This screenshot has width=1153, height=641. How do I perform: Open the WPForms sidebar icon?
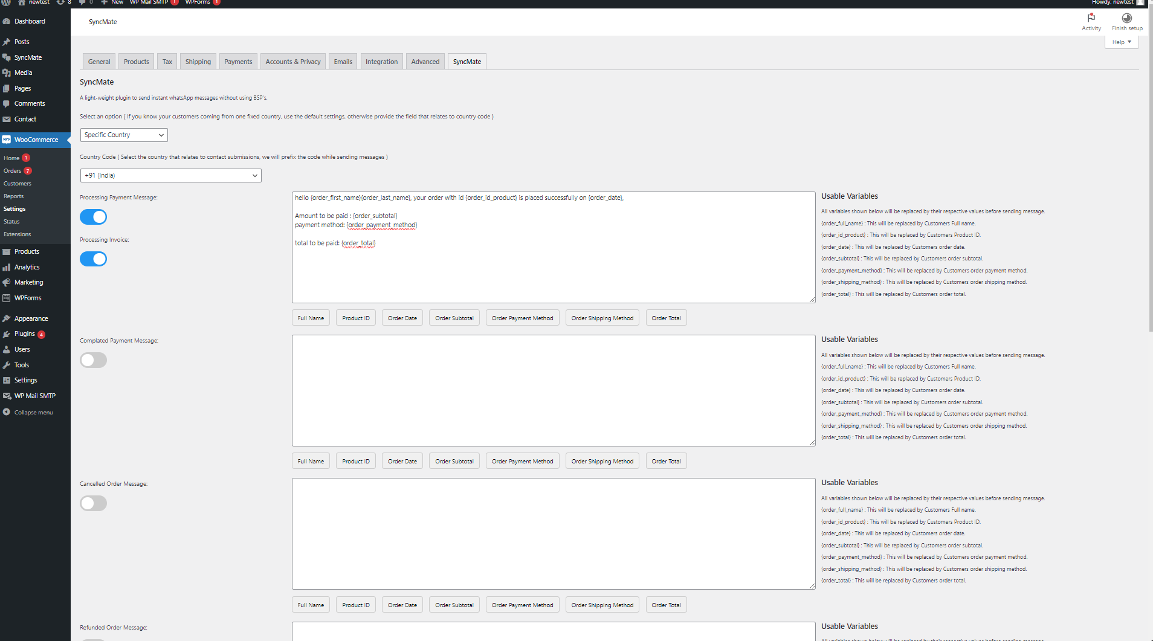tap(7, 298)
